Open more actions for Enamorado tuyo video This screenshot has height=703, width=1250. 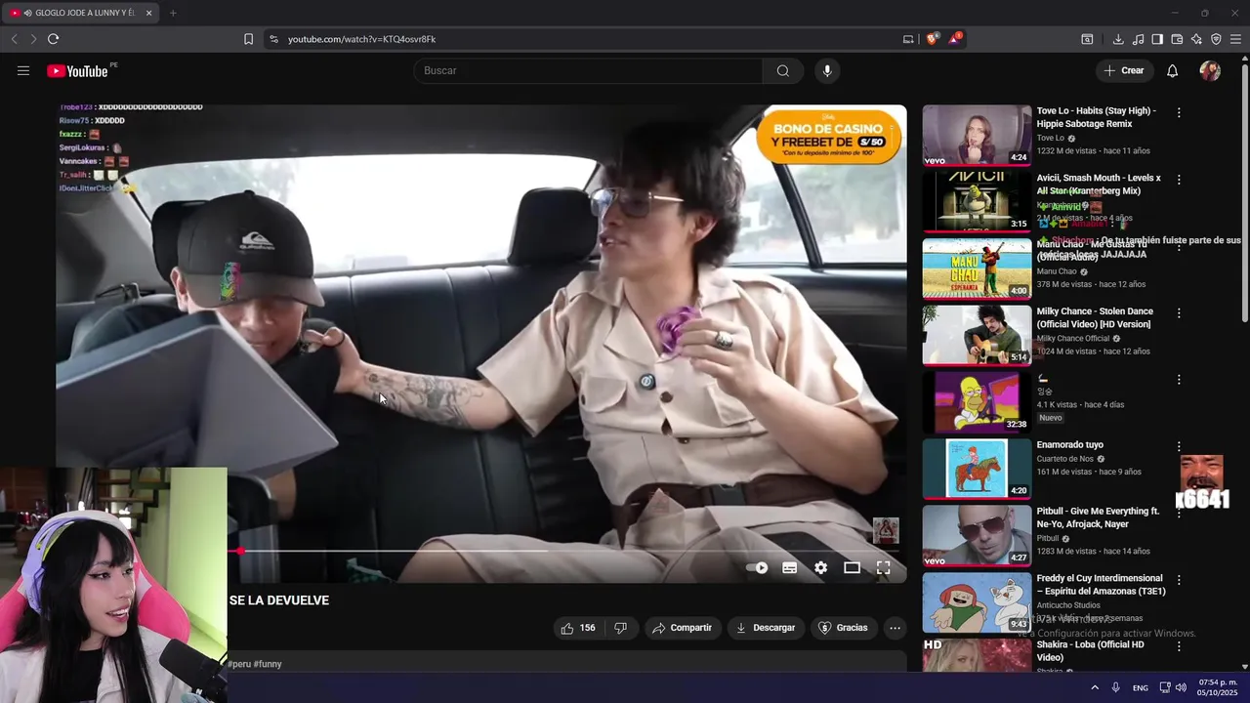click(x=1179, y=446)
